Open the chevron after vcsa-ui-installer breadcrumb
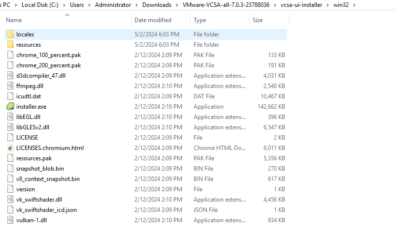This screenshot has width=395, height=237. [x=328, y=5]
